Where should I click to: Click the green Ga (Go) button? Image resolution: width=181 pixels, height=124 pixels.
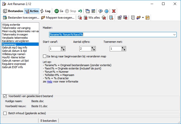click(x=59, y=11)
